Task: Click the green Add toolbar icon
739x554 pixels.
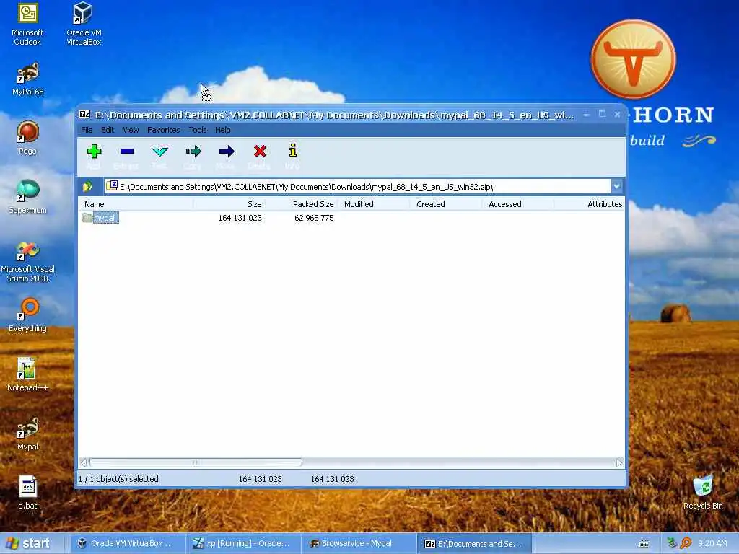Action: 95,151
